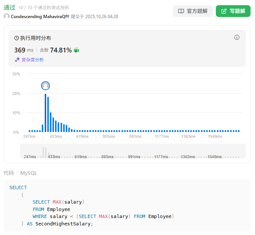Image resolution: width=255 pixels, height=235 pixels.
Task: Click the clapping hands icon after 74.81%
Action: (x=76, y=50)
